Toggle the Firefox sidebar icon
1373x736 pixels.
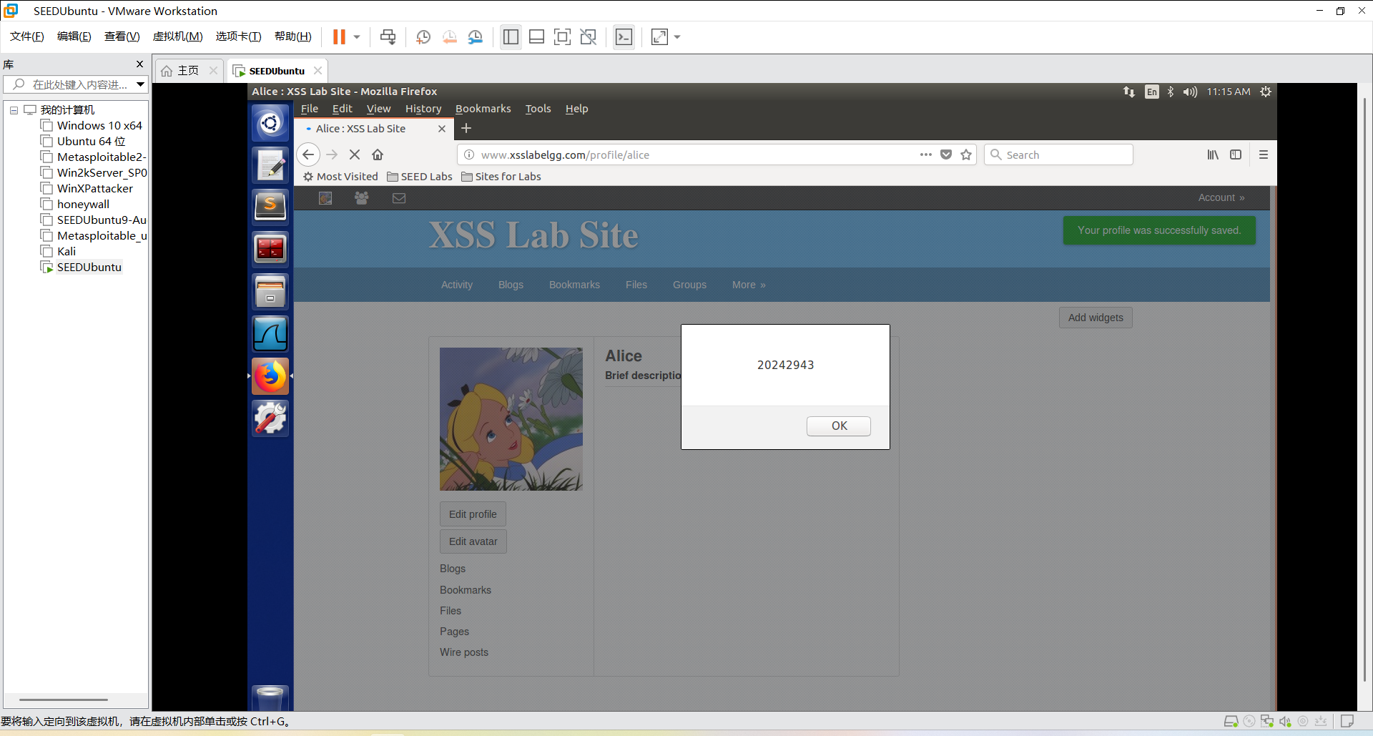pyautogui.click(x=1236, y=154)
